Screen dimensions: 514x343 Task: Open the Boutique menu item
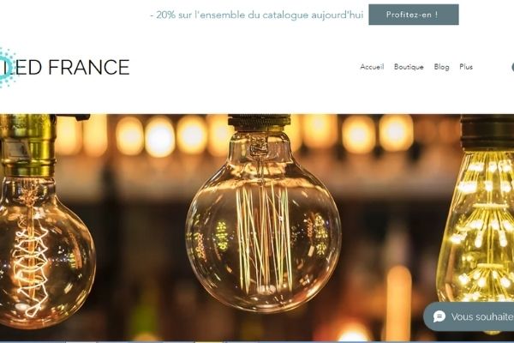pyautogui.click(x=409, y=67)
